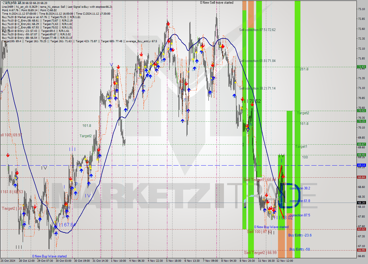Click the '| | 70.52' wave label

tap(252, 101)
